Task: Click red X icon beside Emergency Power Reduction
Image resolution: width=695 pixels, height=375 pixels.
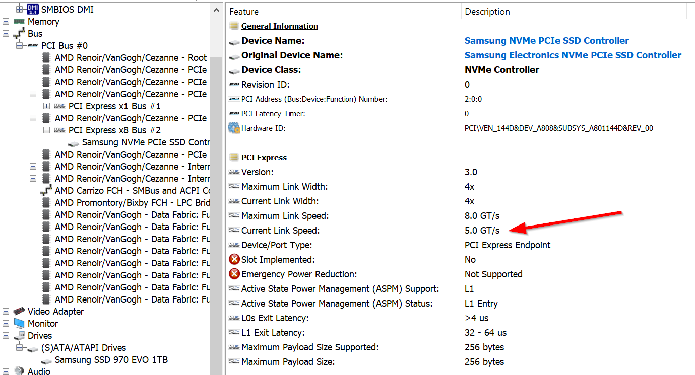Action: click(x=234, y=274)
